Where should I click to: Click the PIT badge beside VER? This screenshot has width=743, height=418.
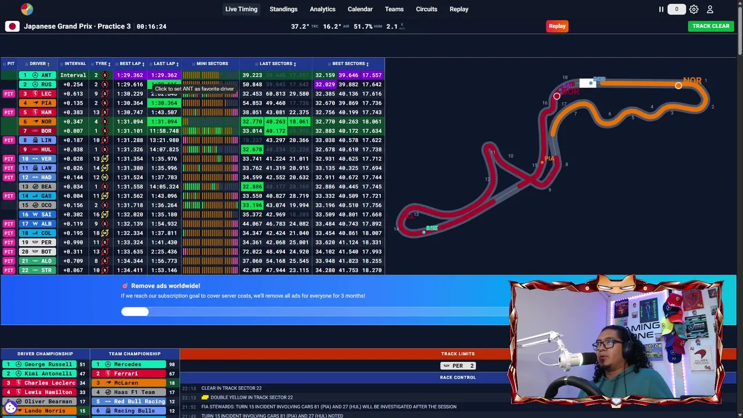click(x=9, y=158)
